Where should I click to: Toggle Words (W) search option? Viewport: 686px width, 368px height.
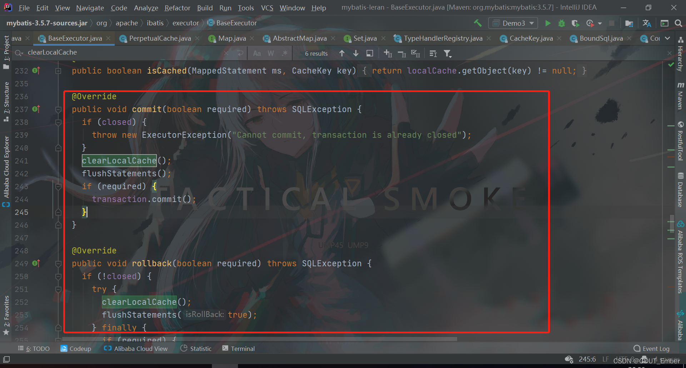click(271, 53)
